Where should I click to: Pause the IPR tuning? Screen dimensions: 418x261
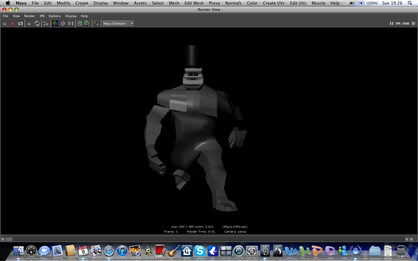391,23
